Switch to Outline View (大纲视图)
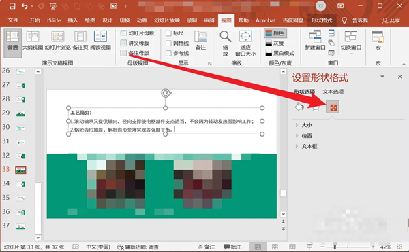The image size is (409, 252). tap(33, 40)
